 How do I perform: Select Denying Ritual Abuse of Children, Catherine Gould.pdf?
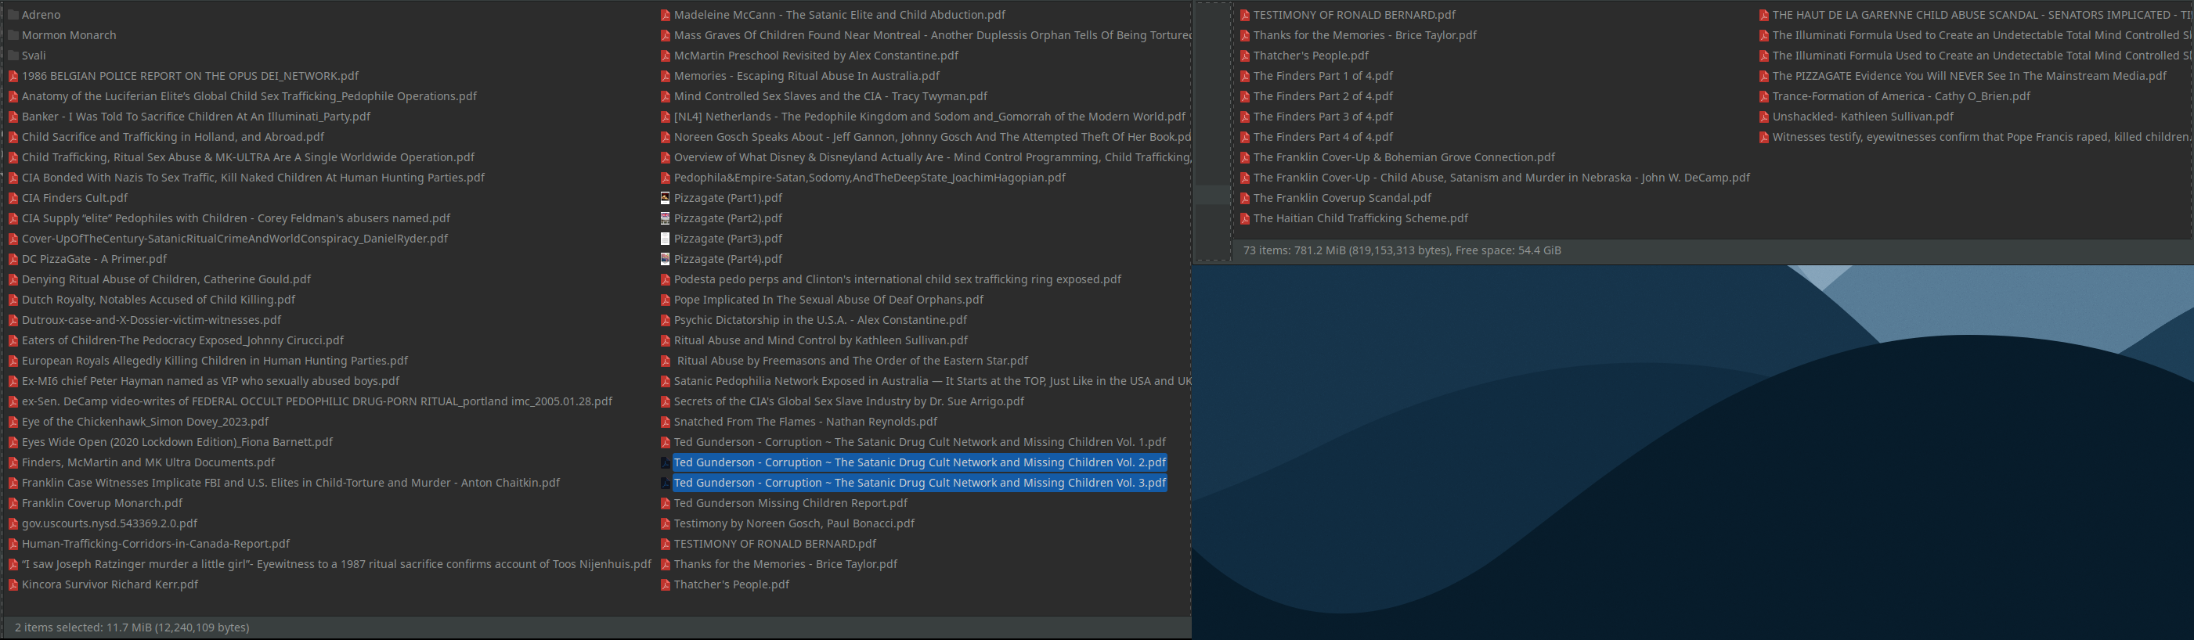(166, 280)
